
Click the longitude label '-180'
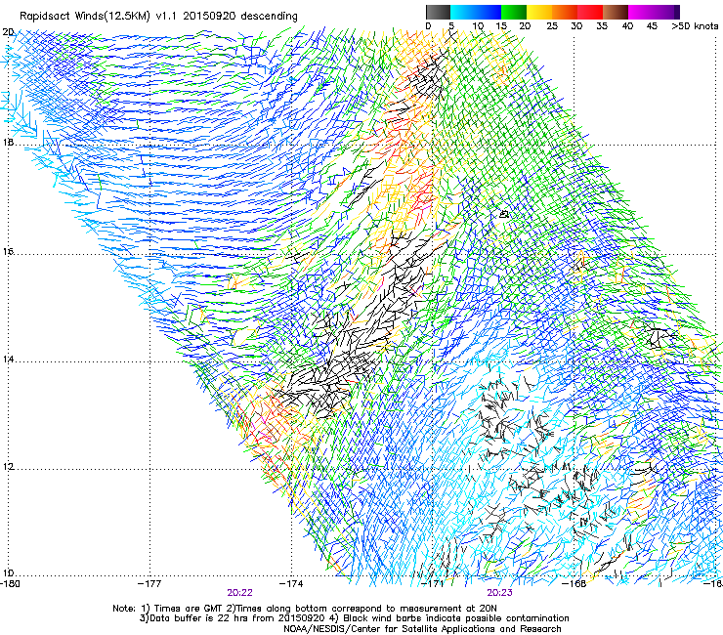[10, 584]
